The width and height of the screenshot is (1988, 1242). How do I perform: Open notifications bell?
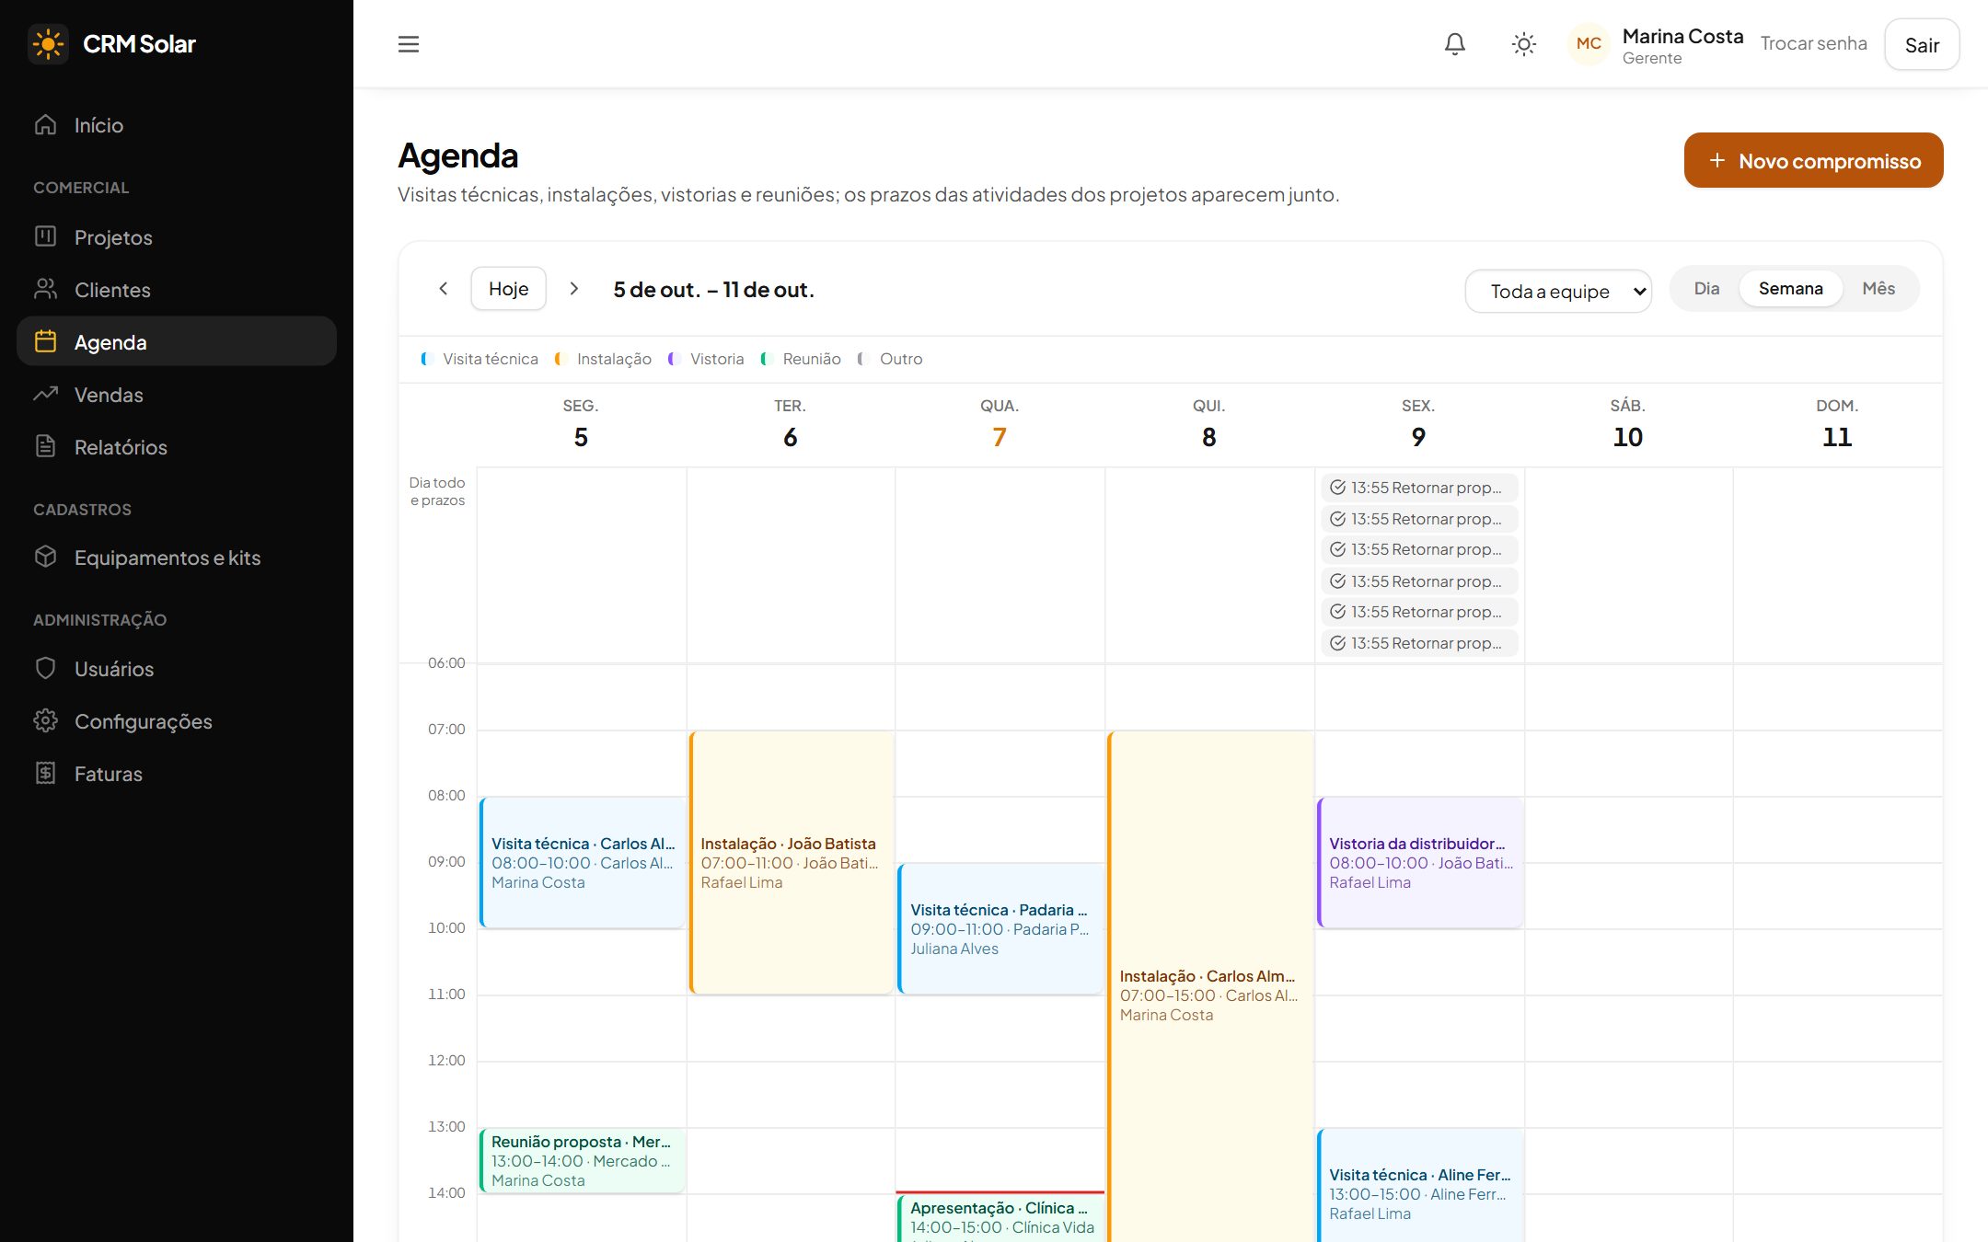1455,44
